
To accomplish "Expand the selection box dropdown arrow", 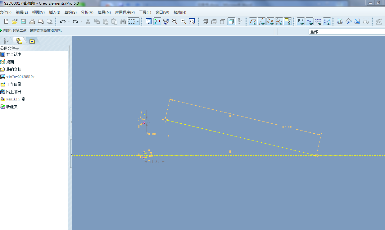I will click(138, 21).
